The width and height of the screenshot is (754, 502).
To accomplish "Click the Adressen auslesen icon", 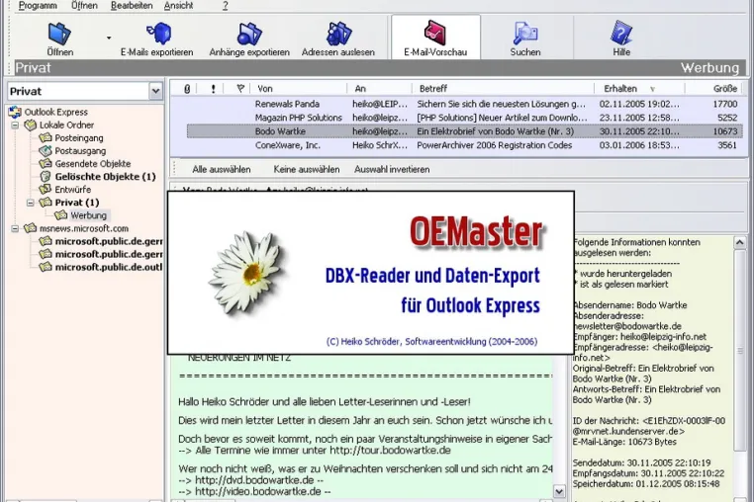I will click(338, 34).
